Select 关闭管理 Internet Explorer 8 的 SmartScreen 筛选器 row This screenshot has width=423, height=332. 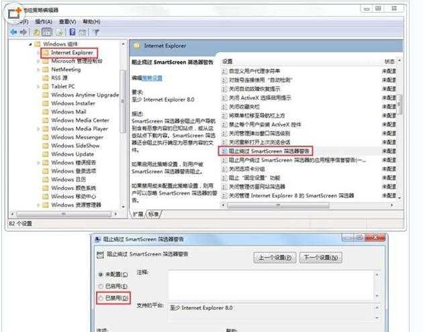308,196
